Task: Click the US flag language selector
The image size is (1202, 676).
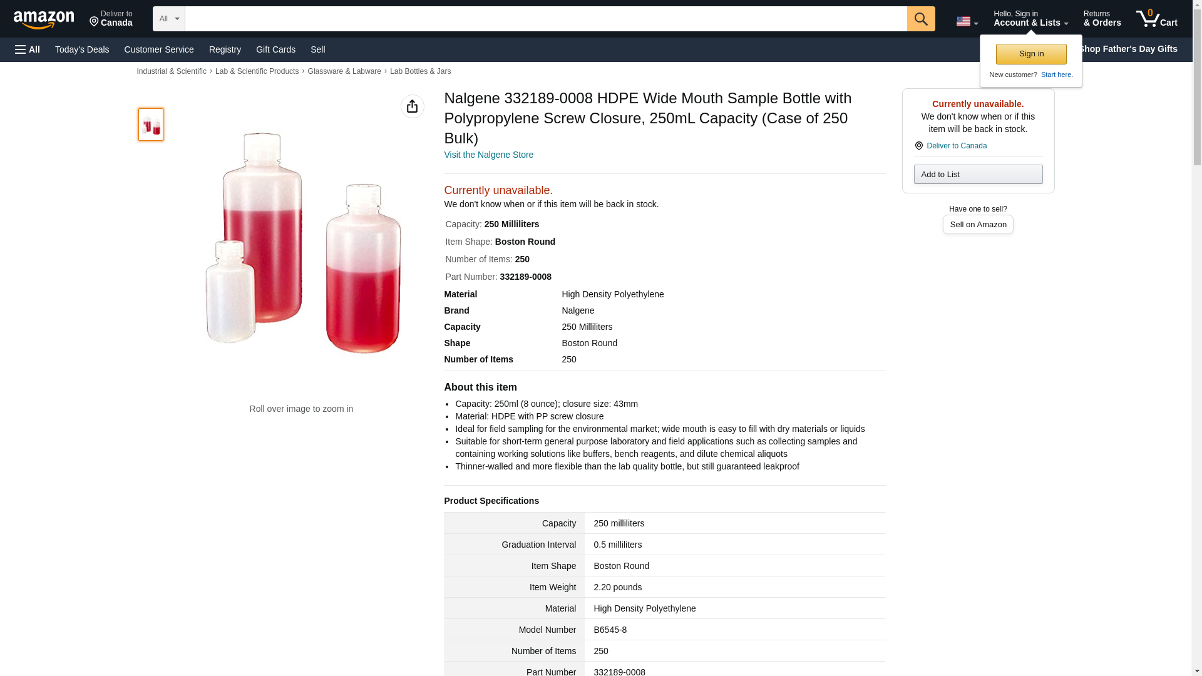Action: (x=966, y=21)
